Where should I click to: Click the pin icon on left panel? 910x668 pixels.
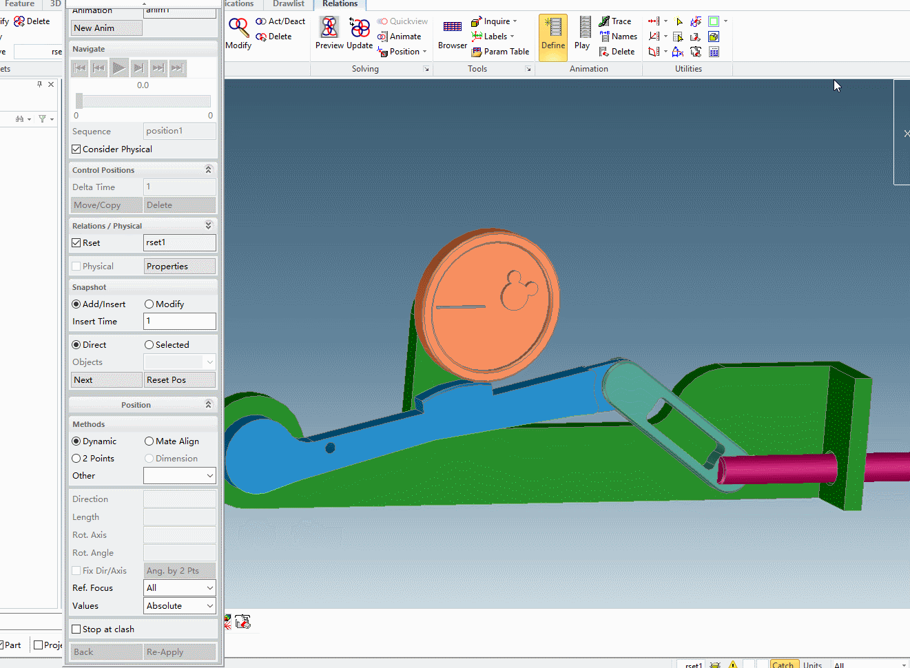39,84
